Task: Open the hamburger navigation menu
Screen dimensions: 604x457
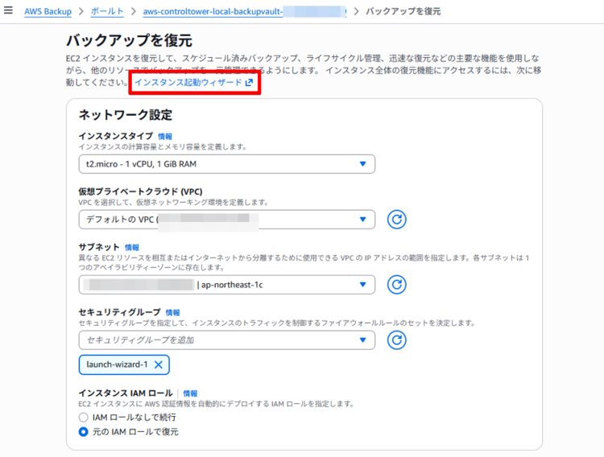Action: tap(8, 10)
